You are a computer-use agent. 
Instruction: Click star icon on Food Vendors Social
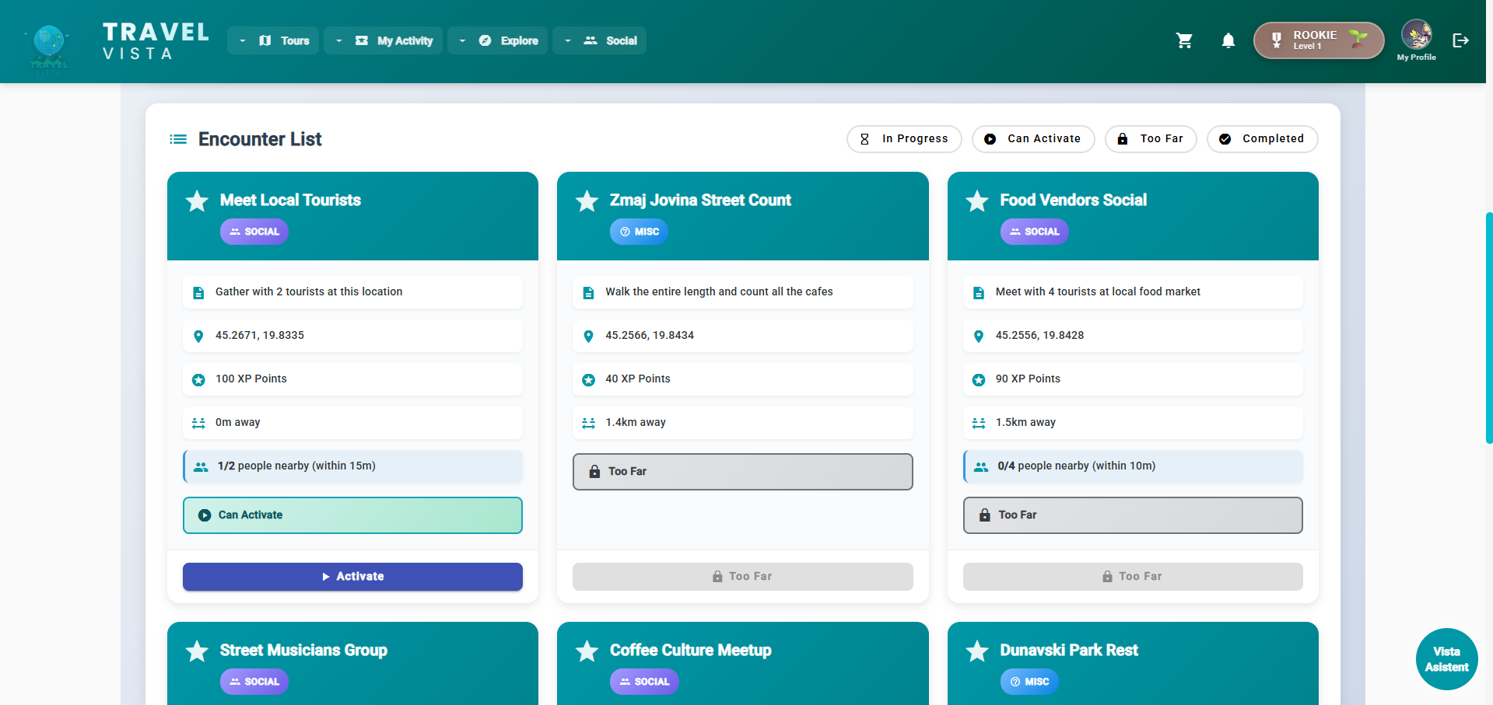[x=976, y=201]
